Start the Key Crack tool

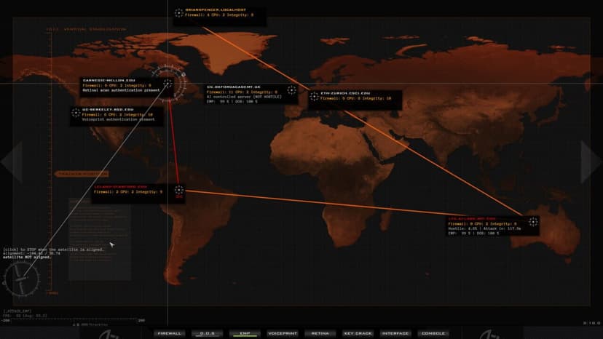[358, 333]
